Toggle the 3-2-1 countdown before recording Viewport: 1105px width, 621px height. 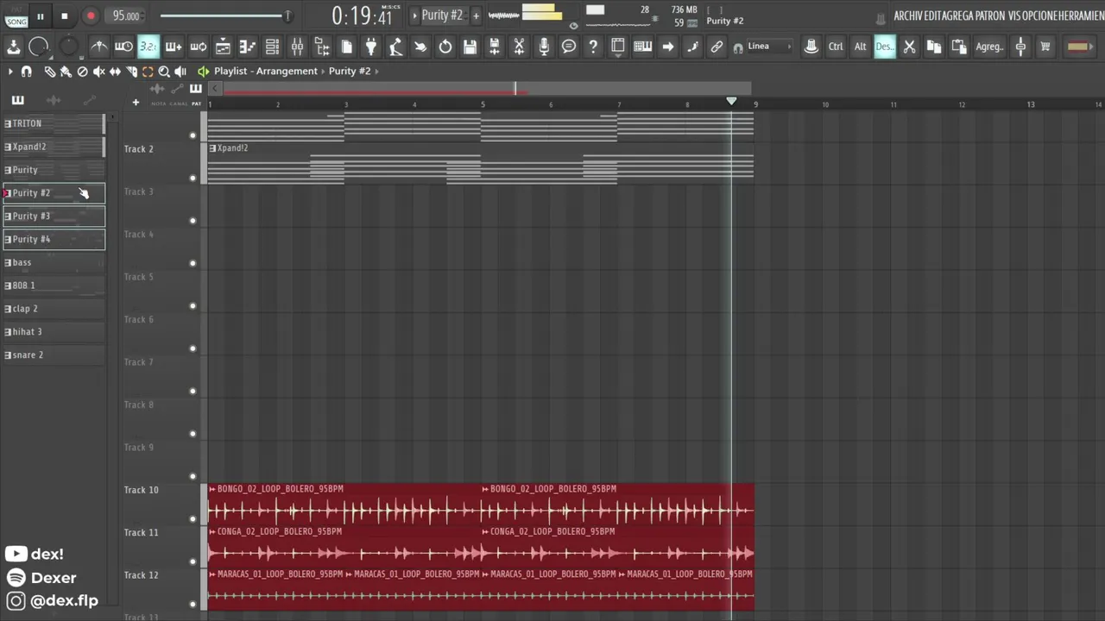point(148,47)
